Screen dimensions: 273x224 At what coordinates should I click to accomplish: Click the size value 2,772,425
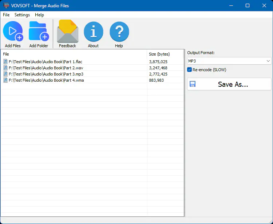coord(158,74)
